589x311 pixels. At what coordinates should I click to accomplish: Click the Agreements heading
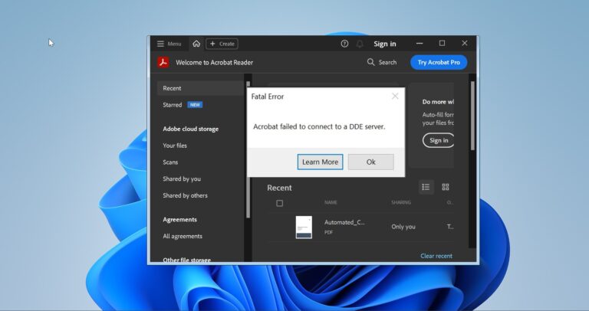(x=179, y=220)
